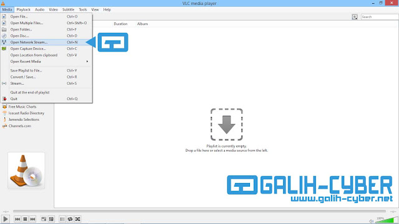Choose Open Disc... menu entry
Screen dimensions: 399x224
46,36
